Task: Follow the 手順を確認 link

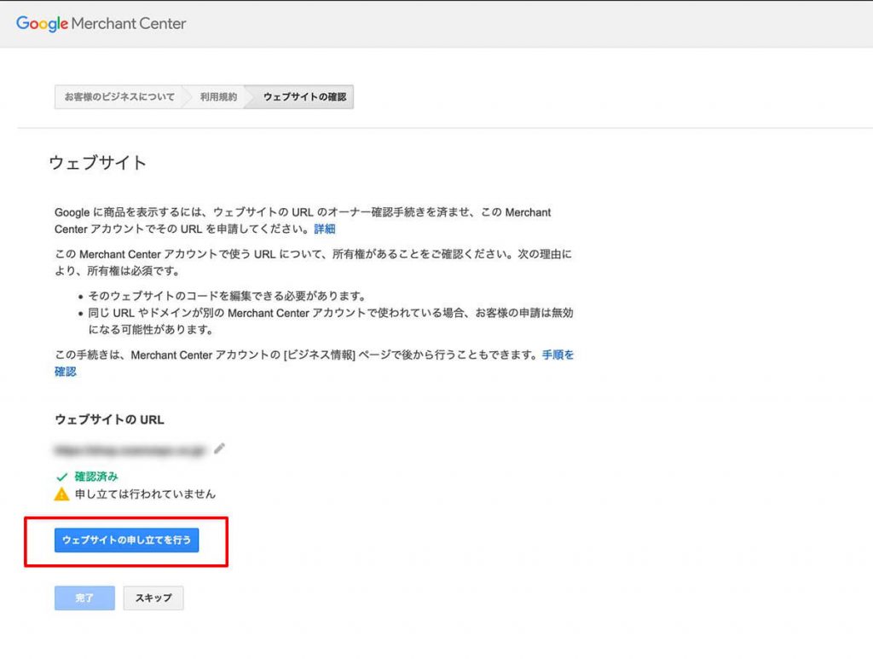Action: [558, 355]
